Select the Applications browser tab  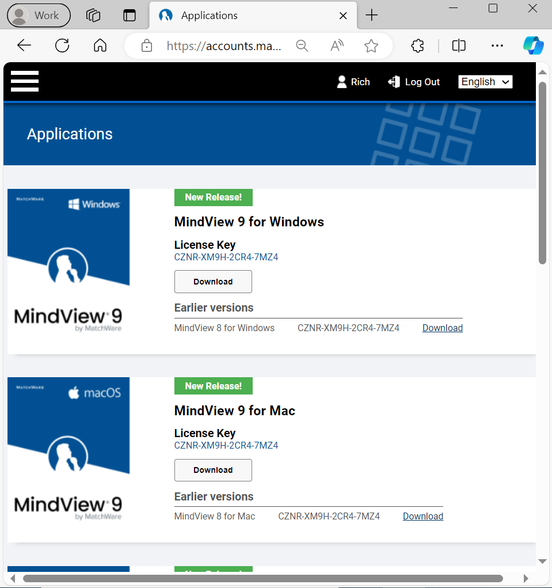242,16
